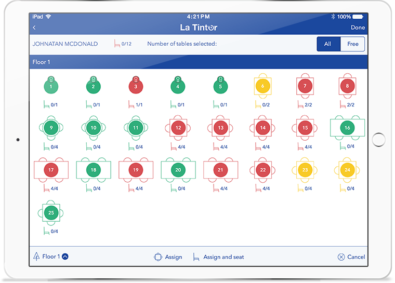Tap Done in the top bar
Viewport: 395px width, 283px height.
pos(358,28)
